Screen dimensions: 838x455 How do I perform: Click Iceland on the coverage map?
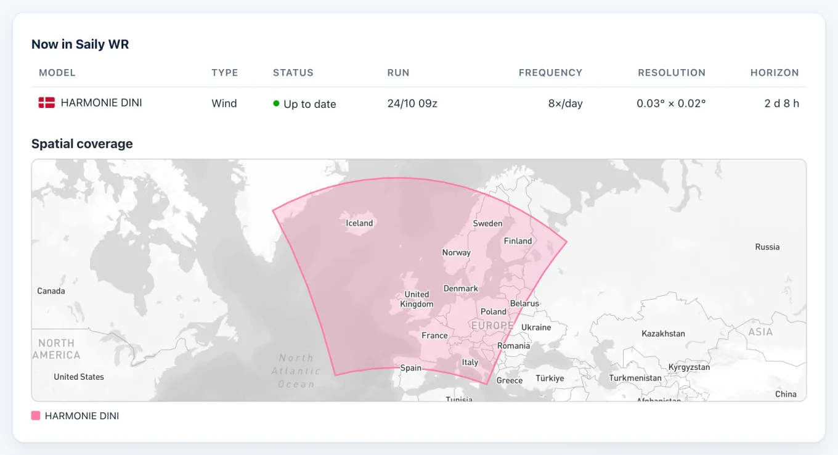coord(360,223)
